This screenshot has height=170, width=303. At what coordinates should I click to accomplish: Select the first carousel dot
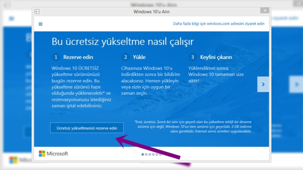(142, 154)
